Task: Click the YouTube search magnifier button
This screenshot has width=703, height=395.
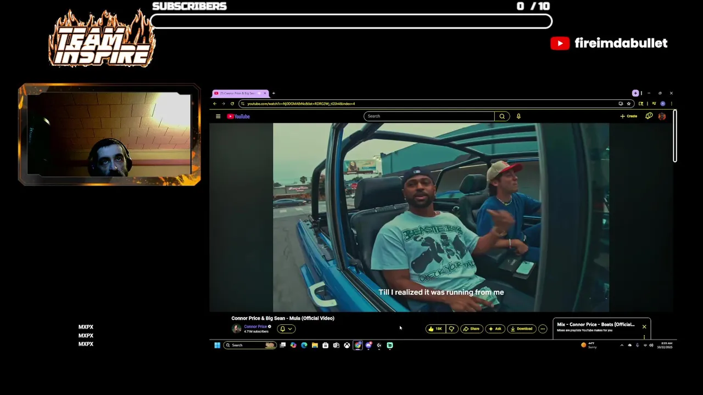Action: [502, 116]
